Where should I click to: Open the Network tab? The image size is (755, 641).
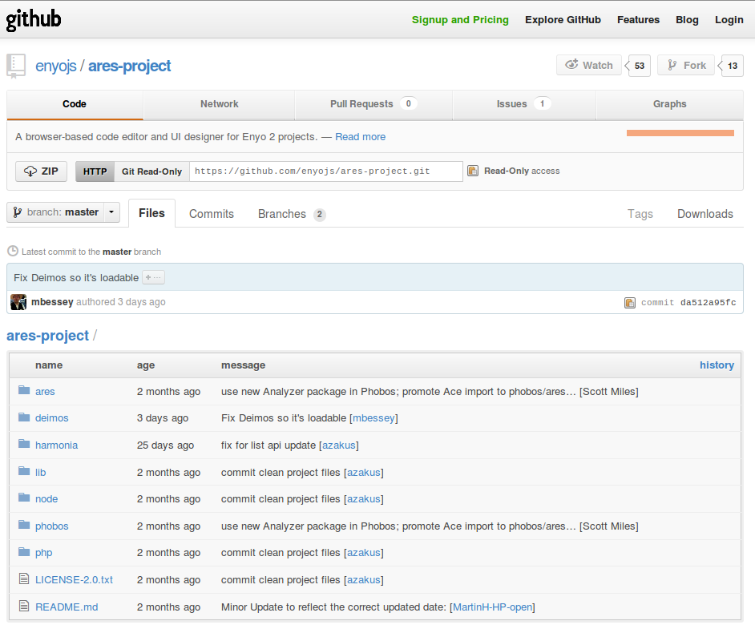[x=219, y=104]
